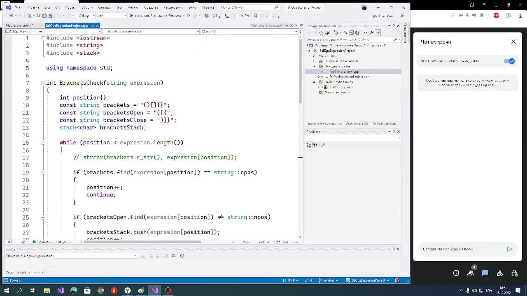The height and width of the screenshot is (296, 527).
Task: Open Solution Explorer properties wrench icon
Action: (371, 32)
